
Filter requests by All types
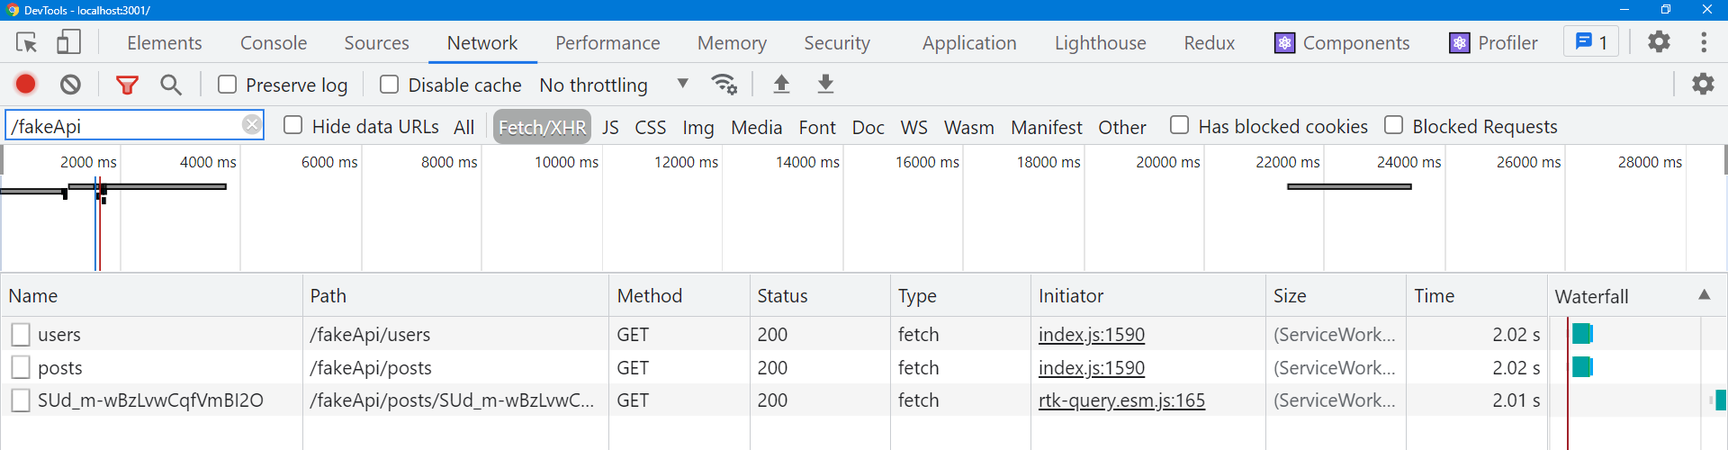(x=463, y=127)
